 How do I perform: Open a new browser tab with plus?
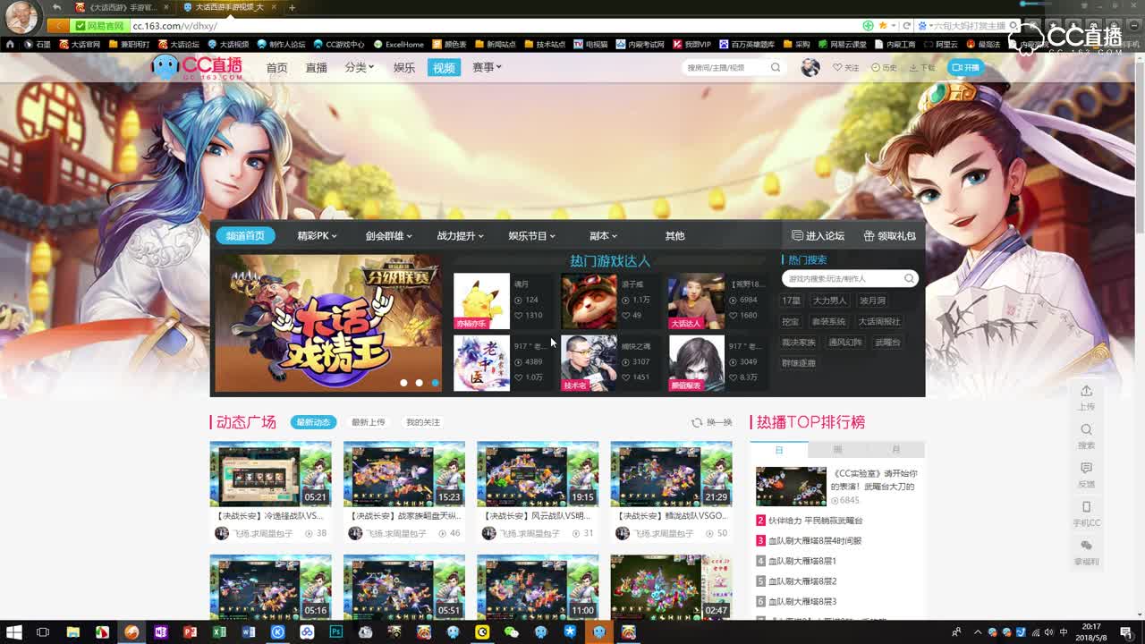292,7
